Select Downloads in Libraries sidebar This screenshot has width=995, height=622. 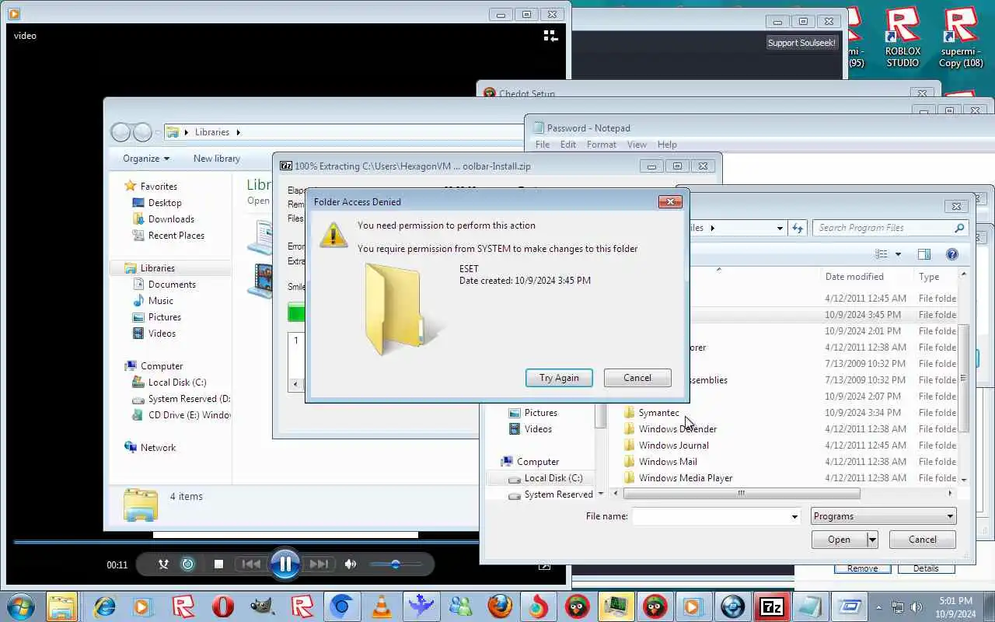(171, 219)
